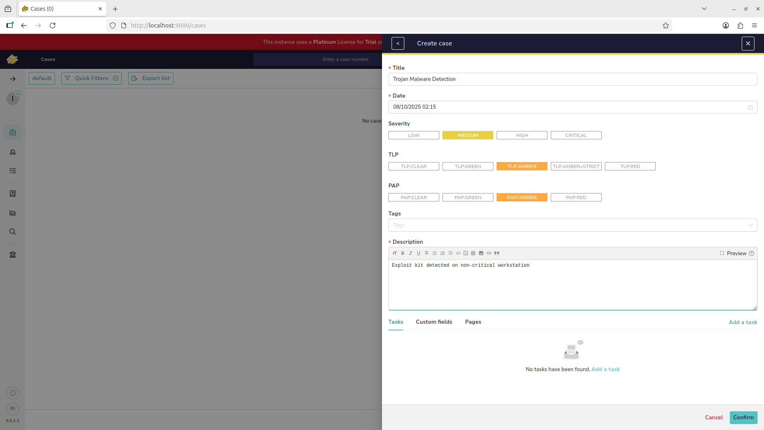Expand the Tags dropdown
This screenshot has height=430, width=764.
click(x=750, y=225)
